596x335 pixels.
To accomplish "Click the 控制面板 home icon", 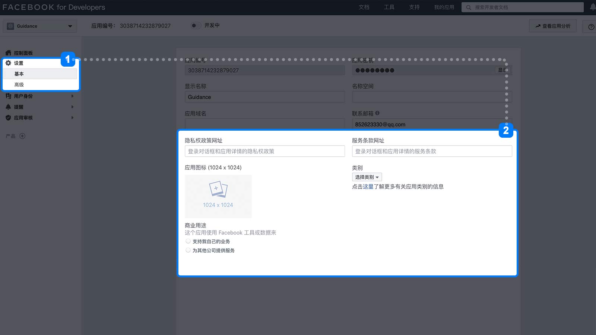I will point(8,53).
